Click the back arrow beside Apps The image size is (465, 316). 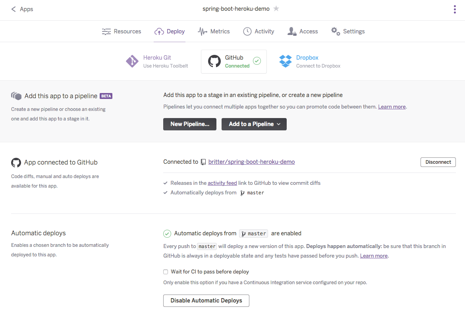click(14, 9)
